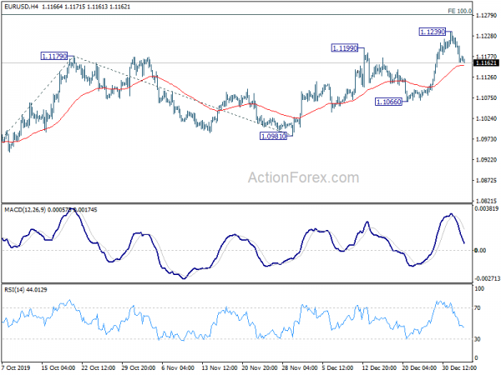This screenshot has height=375, width=501.
Task: Click the 15 Oct 04:00 time label
Action: (x=58, y=367)
